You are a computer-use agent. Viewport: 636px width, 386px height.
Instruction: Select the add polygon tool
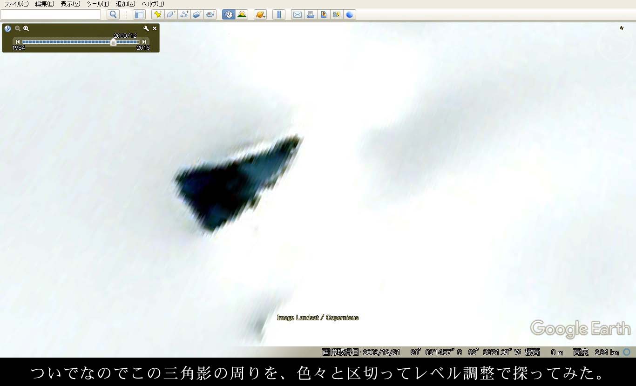click(x=171, y=14)
